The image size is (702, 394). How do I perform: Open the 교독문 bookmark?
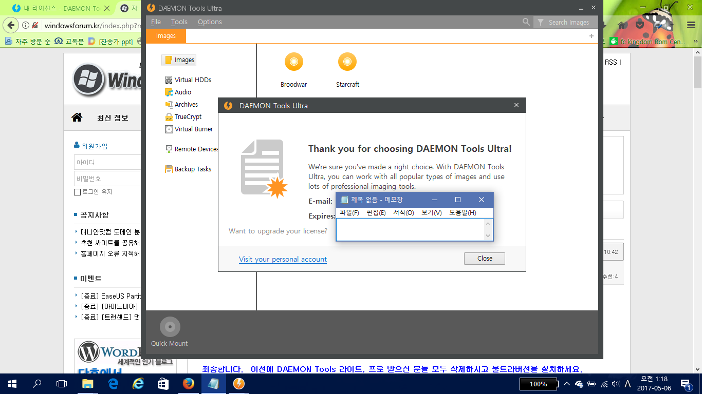(69, 42)
